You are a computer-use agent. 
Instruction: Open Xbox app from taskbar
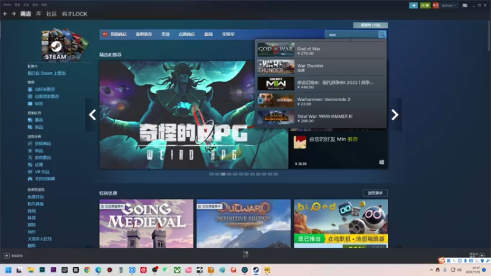[x=177, y=270]
